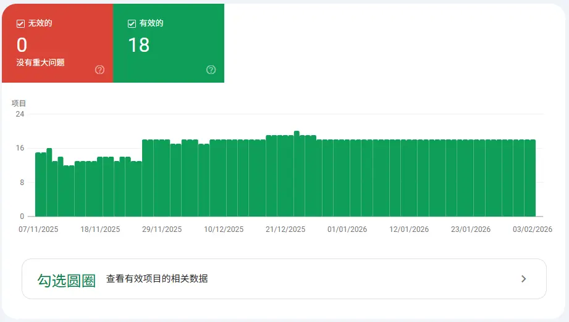
Task: Click the 8 y-axis value label
Action: (x=22, y=183)
